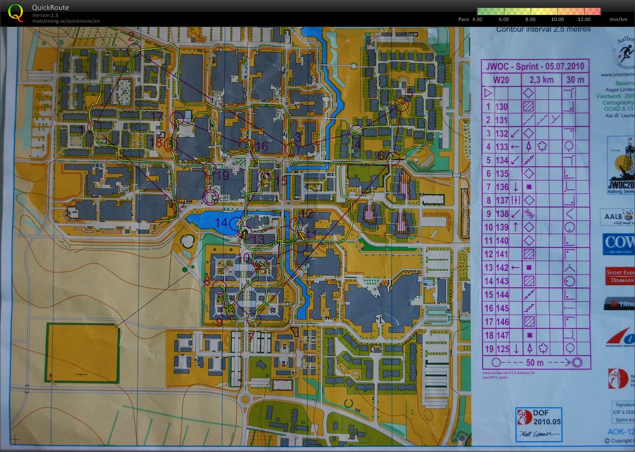Click the 30 m climb cell
This screenshot has height=452, width=635.
coord(575,80)
